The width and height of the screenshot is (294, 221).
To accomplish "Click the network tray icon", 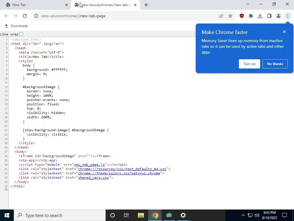I will point(250,215).
